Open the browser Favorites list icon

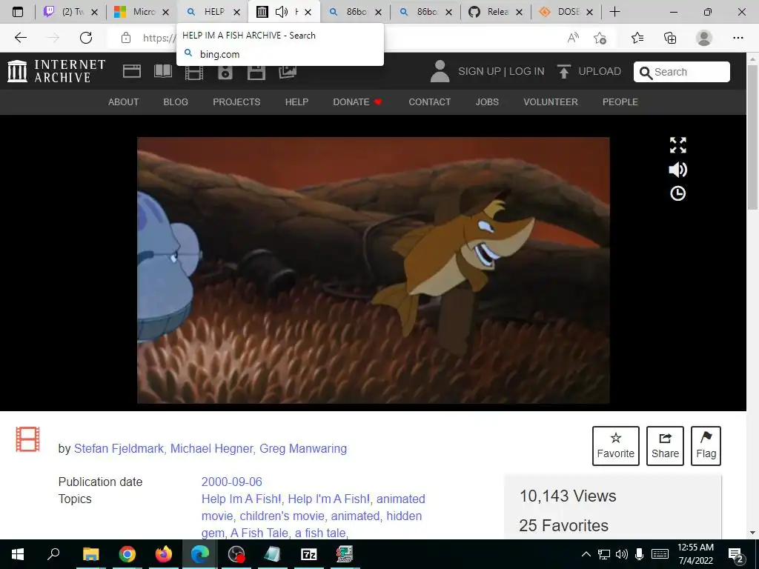click(637, 38)
